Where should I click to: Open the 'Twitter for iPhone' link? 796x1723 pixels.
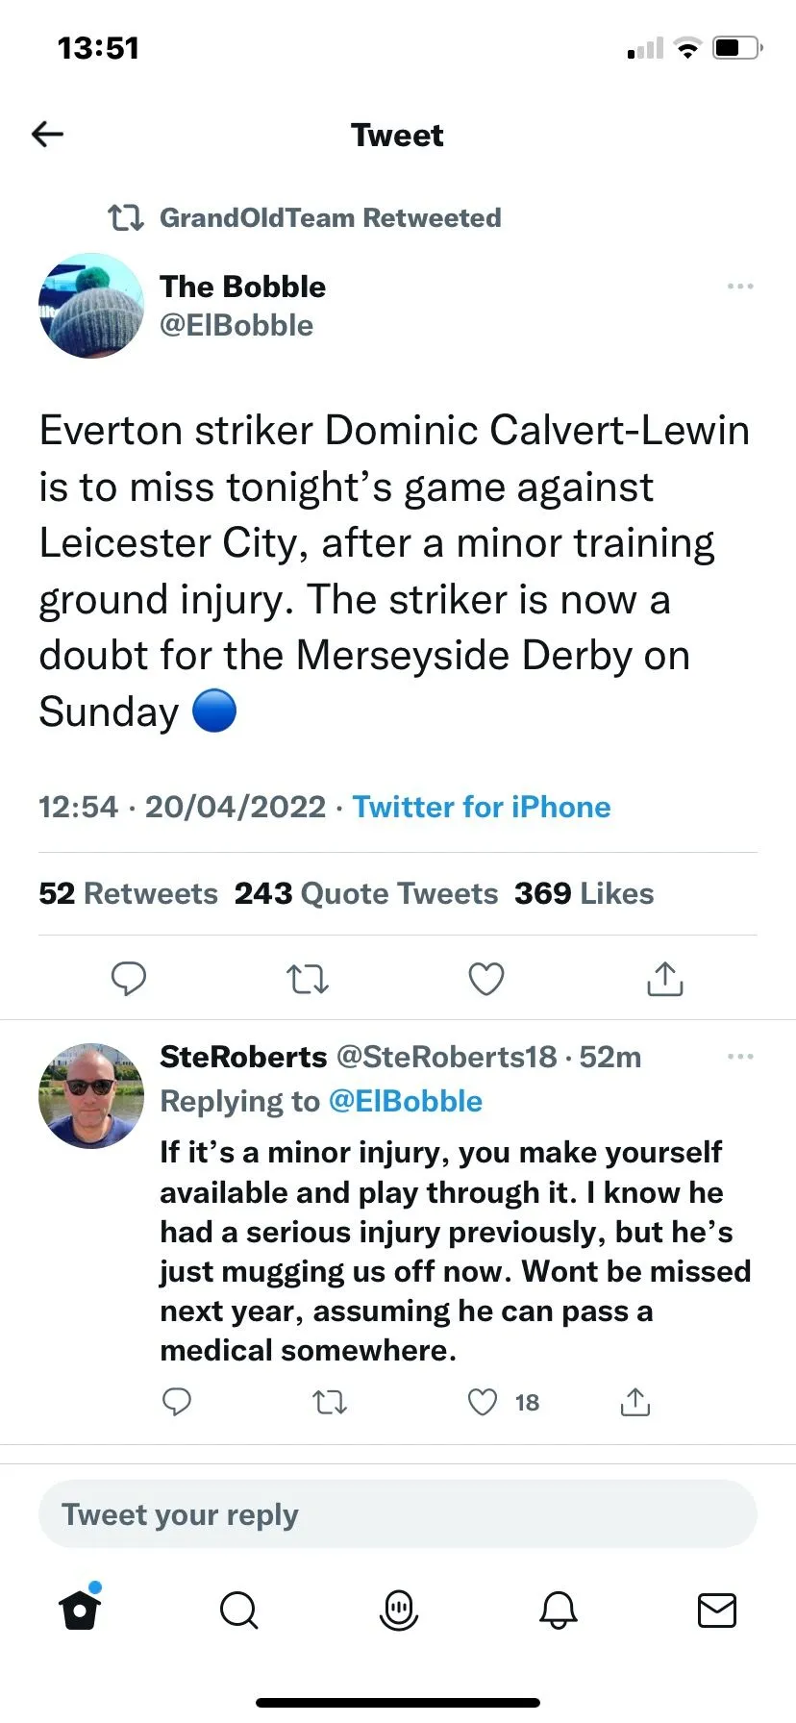[x=481, y=807]
